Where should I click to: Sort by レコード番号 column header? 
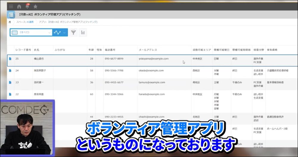[x=23, y=50]
